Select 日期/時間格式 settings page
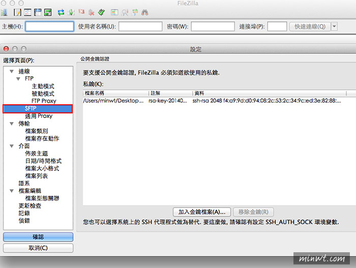 pos(43,161)
